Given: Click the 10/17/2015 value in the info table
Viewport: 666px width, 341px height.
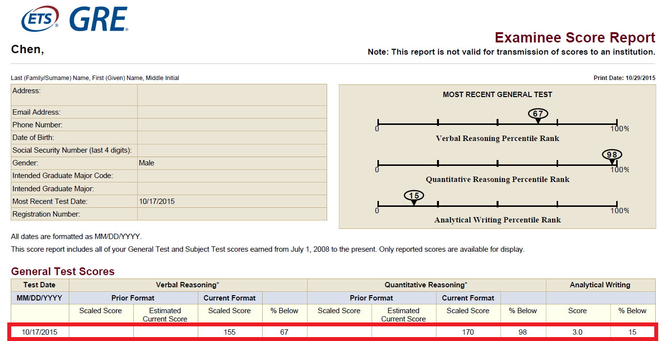Looking at the screenshot, I should pos(157,201).
